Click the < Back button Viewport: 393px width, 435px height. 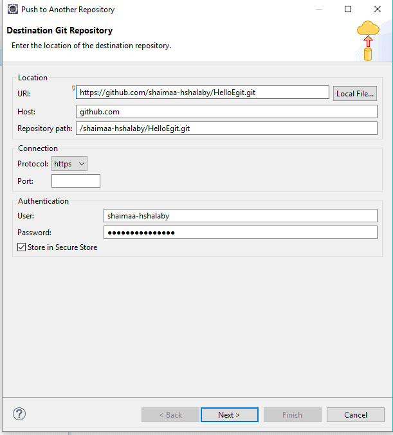pyautogui.click(x=170, y=415)
